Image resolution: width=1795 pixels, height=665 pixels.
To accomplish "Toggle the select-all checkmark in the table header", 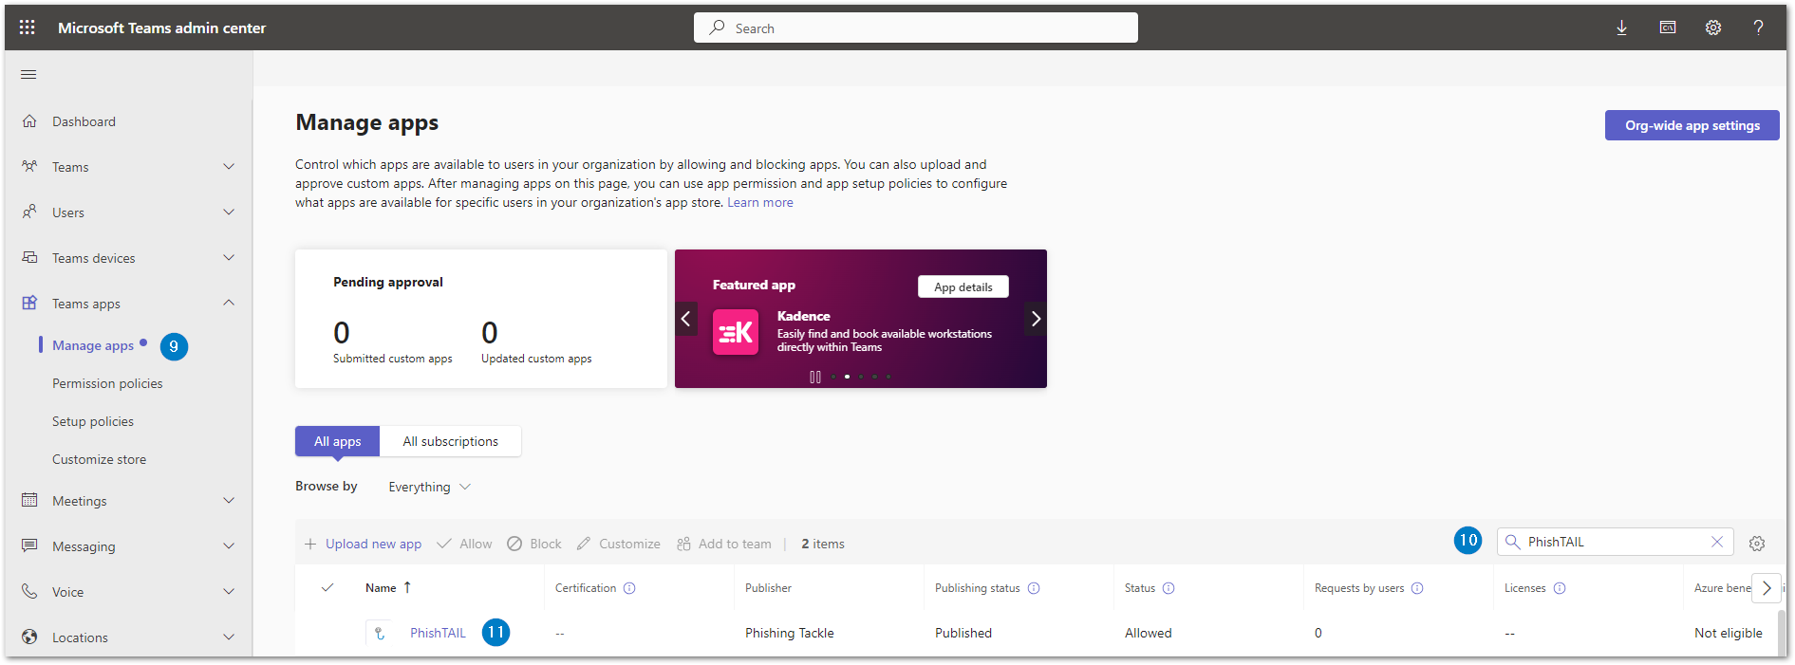I will coord(327,588).
